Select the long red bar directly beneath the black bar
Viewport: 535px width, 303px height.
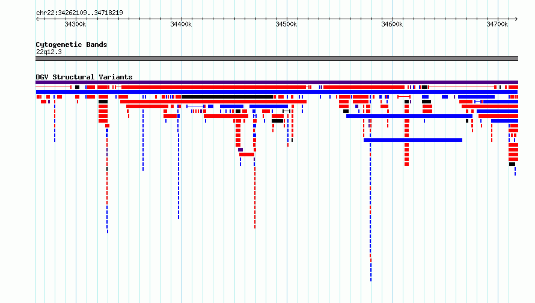point(213,102)
